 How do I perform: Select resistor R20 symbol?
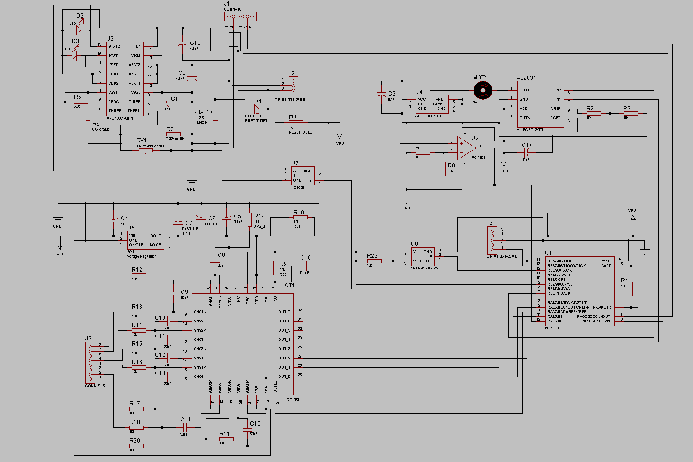click(136, 446)
